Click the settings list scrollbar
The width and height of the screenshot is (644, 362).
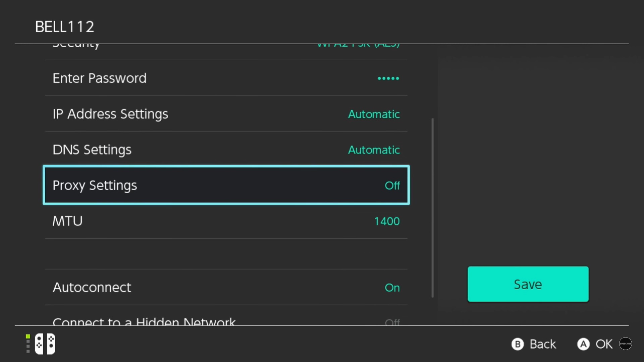pyautogui.click(x=432, y=208)
